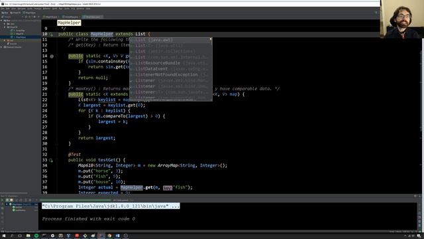Click m.put("house", 10) on line 37
This screenshot has height=239, width=424.
(x=101, y=182)
